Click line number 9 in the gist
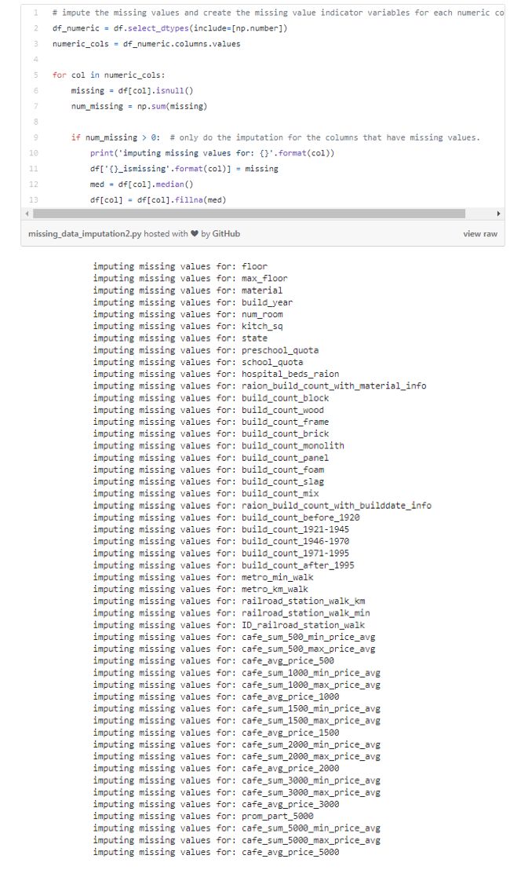This screenshot has width=521, height=881. 36,137
